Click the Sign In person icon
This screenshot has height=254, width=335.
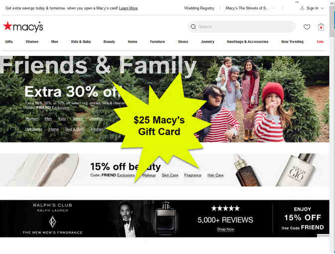tap(302, 8)
